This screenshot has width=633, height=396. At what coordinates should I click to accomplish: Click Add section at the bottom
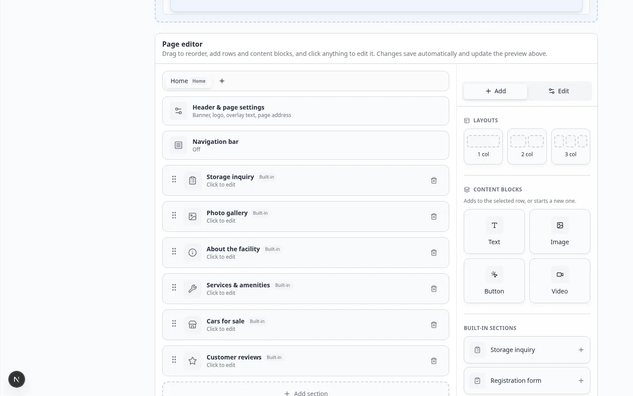(x=306, y=390)
